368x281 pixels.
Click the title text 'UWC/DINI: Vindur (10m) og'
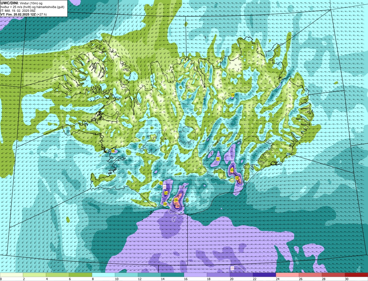click(x=22, y=3)
